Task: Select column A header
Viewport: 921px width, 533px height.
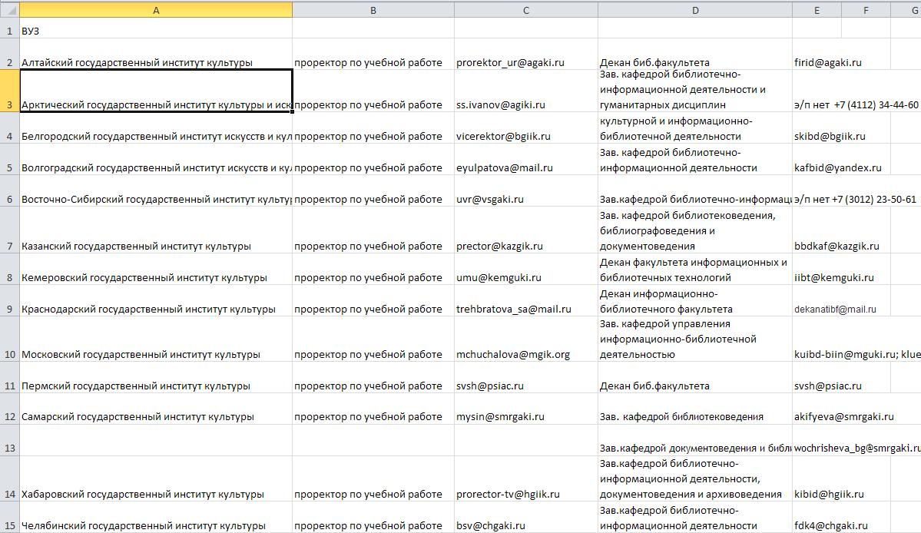Action: pos(156,10)
